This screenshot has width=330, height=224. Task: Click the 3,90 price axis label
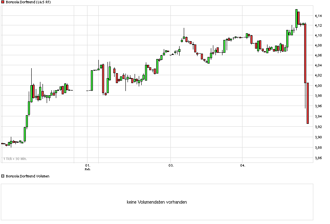pyautogui.click(x=318, y=137)
